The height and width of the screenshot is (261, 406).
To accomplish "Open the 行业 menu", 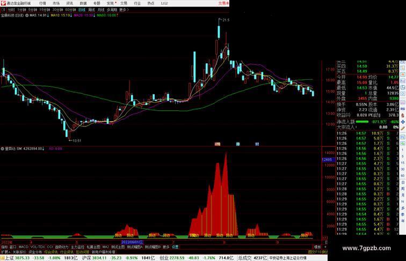I will 137,3.
